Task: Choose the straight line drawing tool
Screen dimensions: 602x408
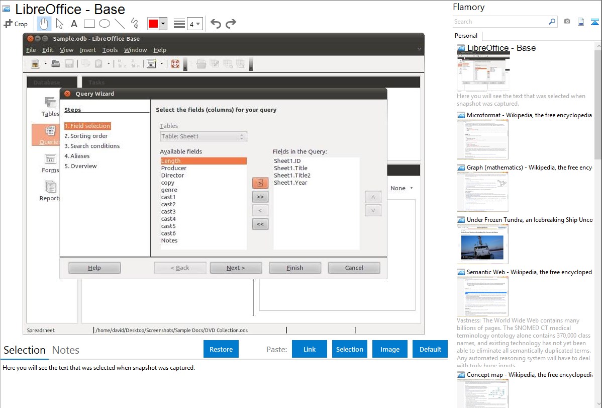Action: pyautogui.click(x=120, y=24)
